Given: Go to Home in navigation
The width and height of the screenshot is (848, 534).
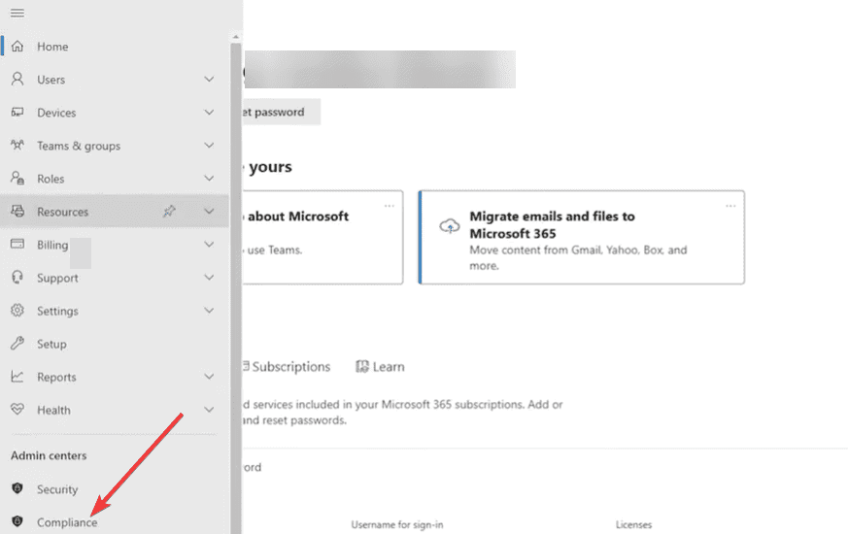Looking at the screenshot, I should 115,47.
